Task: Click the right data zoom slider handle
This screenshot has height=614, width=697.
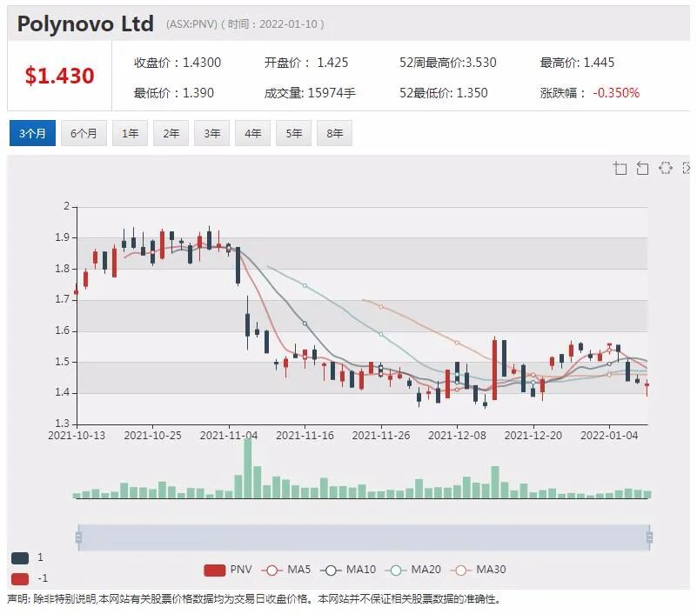Action: [x=649, y=537]
